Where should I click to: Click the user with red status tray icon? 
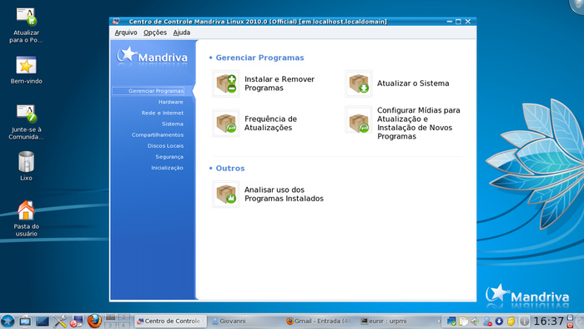(x=487, y=321)
